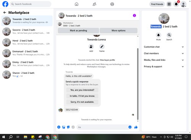Image resolution: width=191 pixels, height=140 pixels.
Task: Click the Find friends button
Action: click(157, 4)
